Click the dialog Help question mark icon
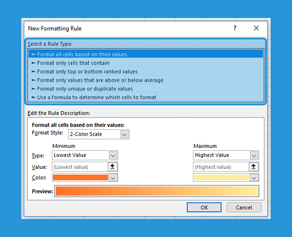 (235, 28)
